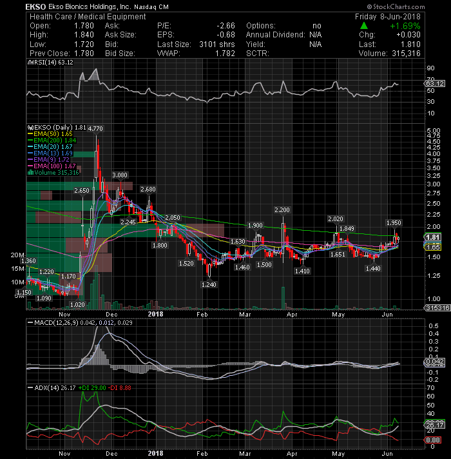Click the Annual Dividend label
The height and width of the screenshot is (459, 451).
point(276,35)
